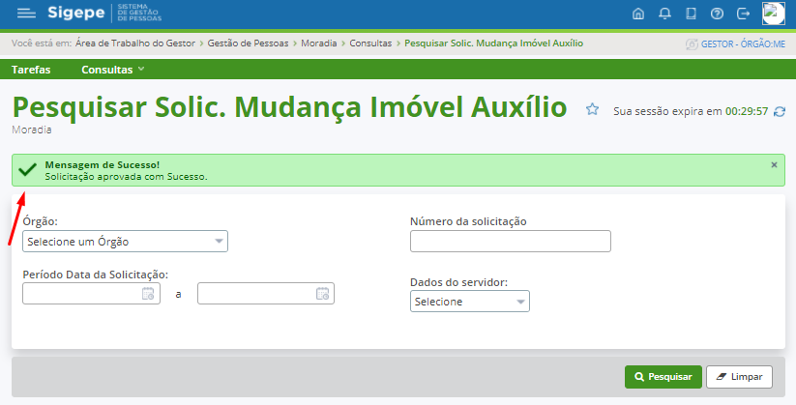Go to Consultas breadcrumb

(x=370, y=43)
